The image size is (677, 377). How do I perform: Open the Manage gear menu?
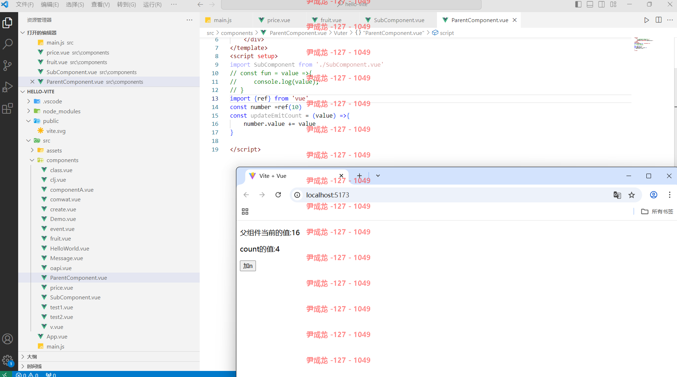(7, 360)
